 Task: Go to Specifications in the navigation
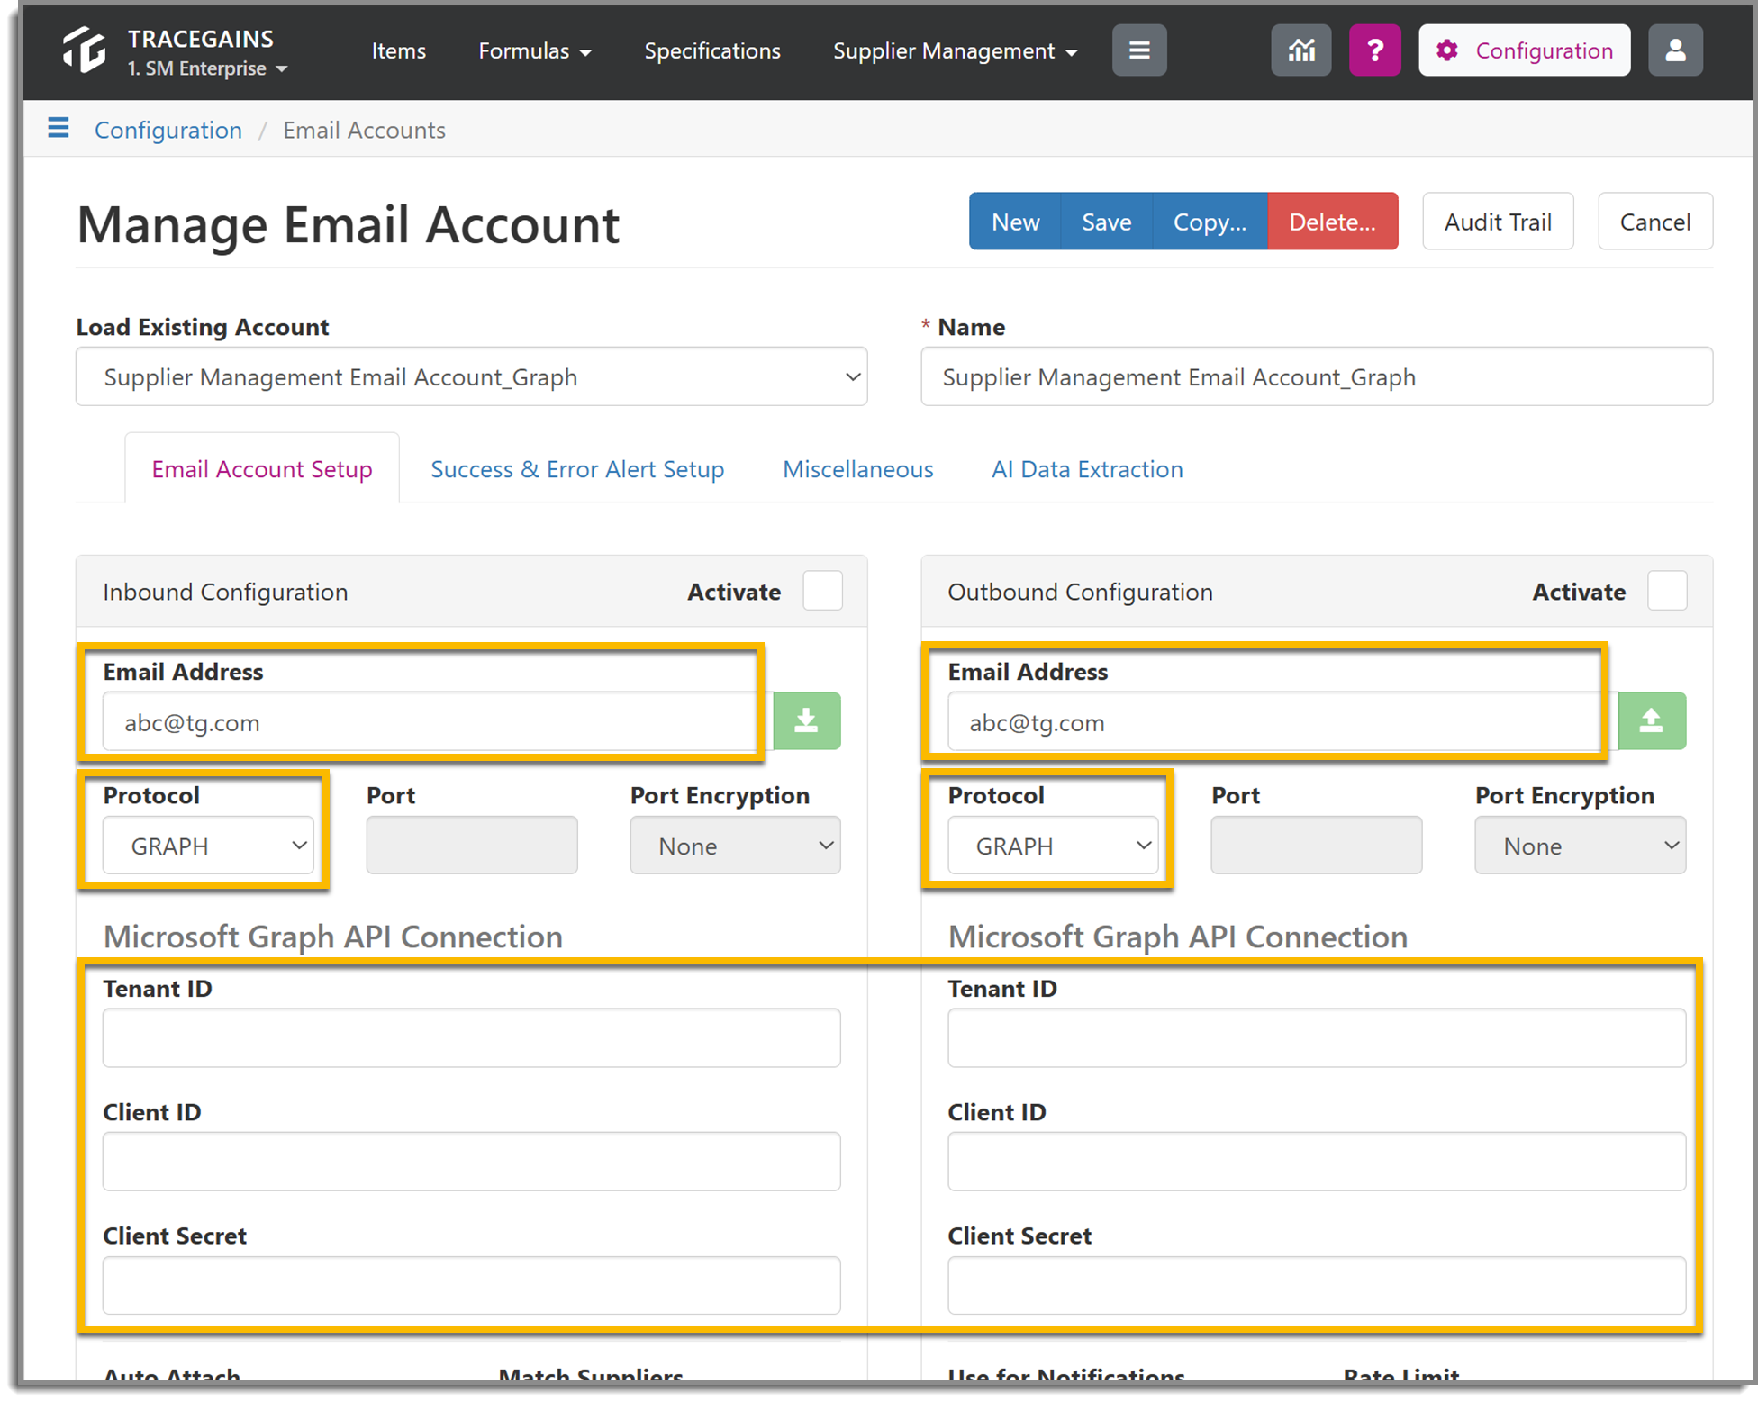712,51
